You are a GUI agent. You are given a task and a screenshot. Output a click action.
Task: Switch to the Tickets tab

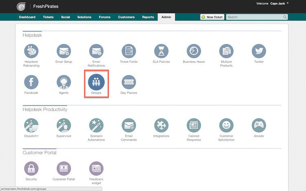click(x=48, y=17)
